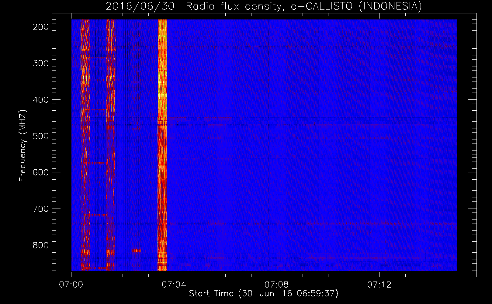Image resolution: width=492 pixels, height=304 pixels.
Task: Select the 700 frequency tick label
Action: coord(41,209)
